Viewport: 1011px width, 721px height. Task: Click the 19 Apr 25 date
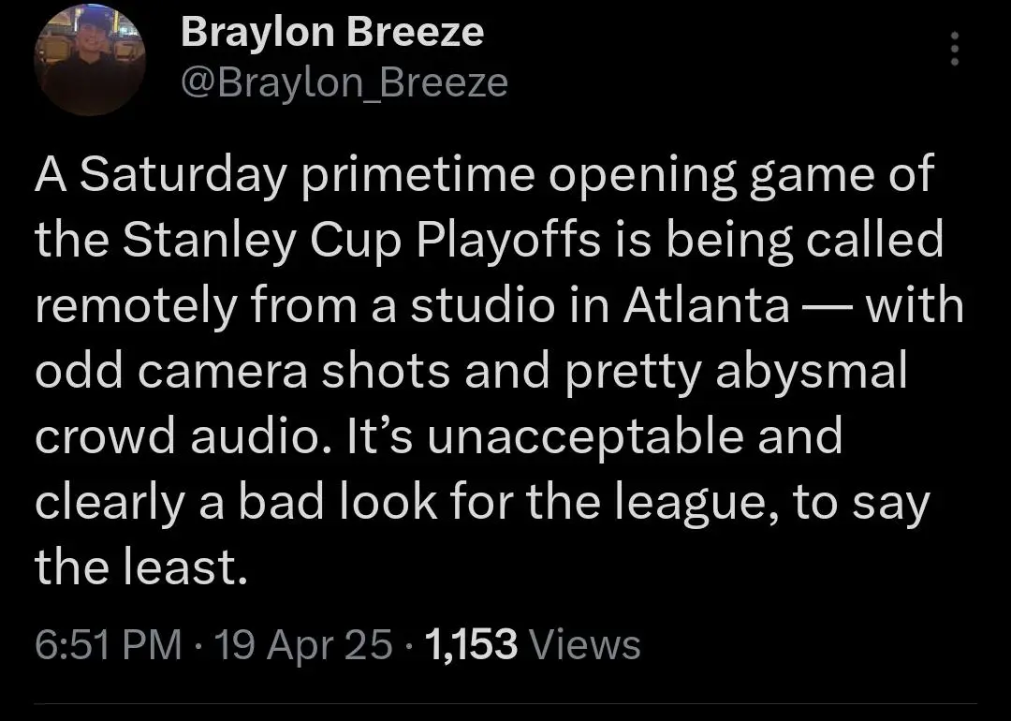[x=302, y=643]
